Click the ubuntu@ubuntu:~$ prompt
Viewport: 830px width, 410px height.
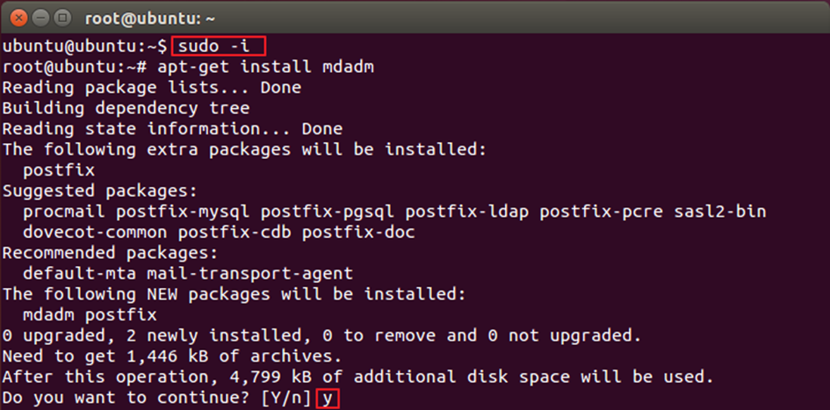pyautogui.click(x=84, y=45)
